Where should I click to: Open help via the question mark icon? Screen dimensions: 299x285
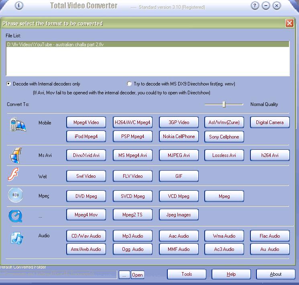(x=255, y=6)
